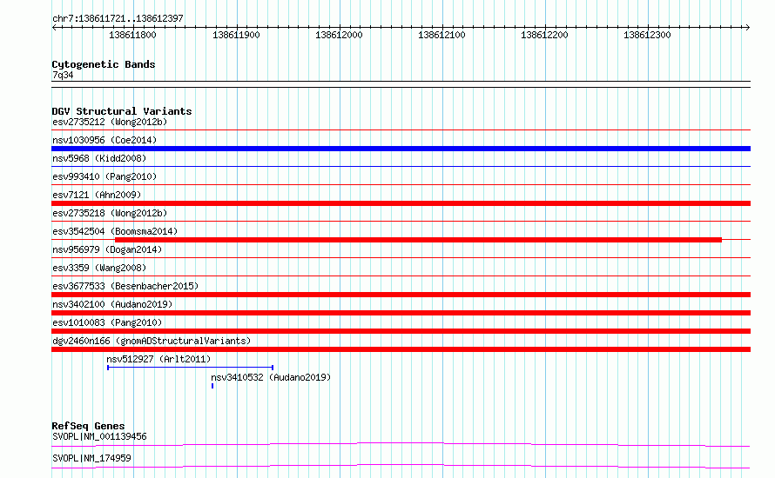Click the red esv3677533 variant bar
Image resolution: width=775 pixels, height=478 pixels.
[x=401, y=295]
